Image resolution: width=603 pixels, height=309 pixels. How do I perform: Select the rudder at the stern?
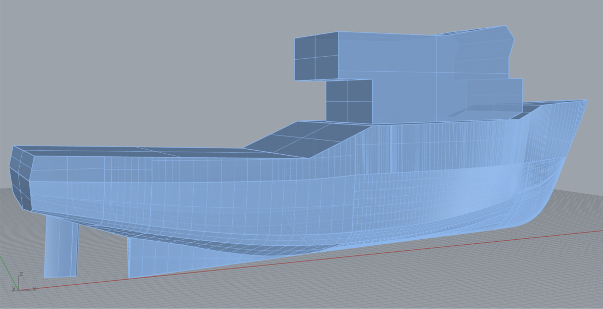point(61,248)
